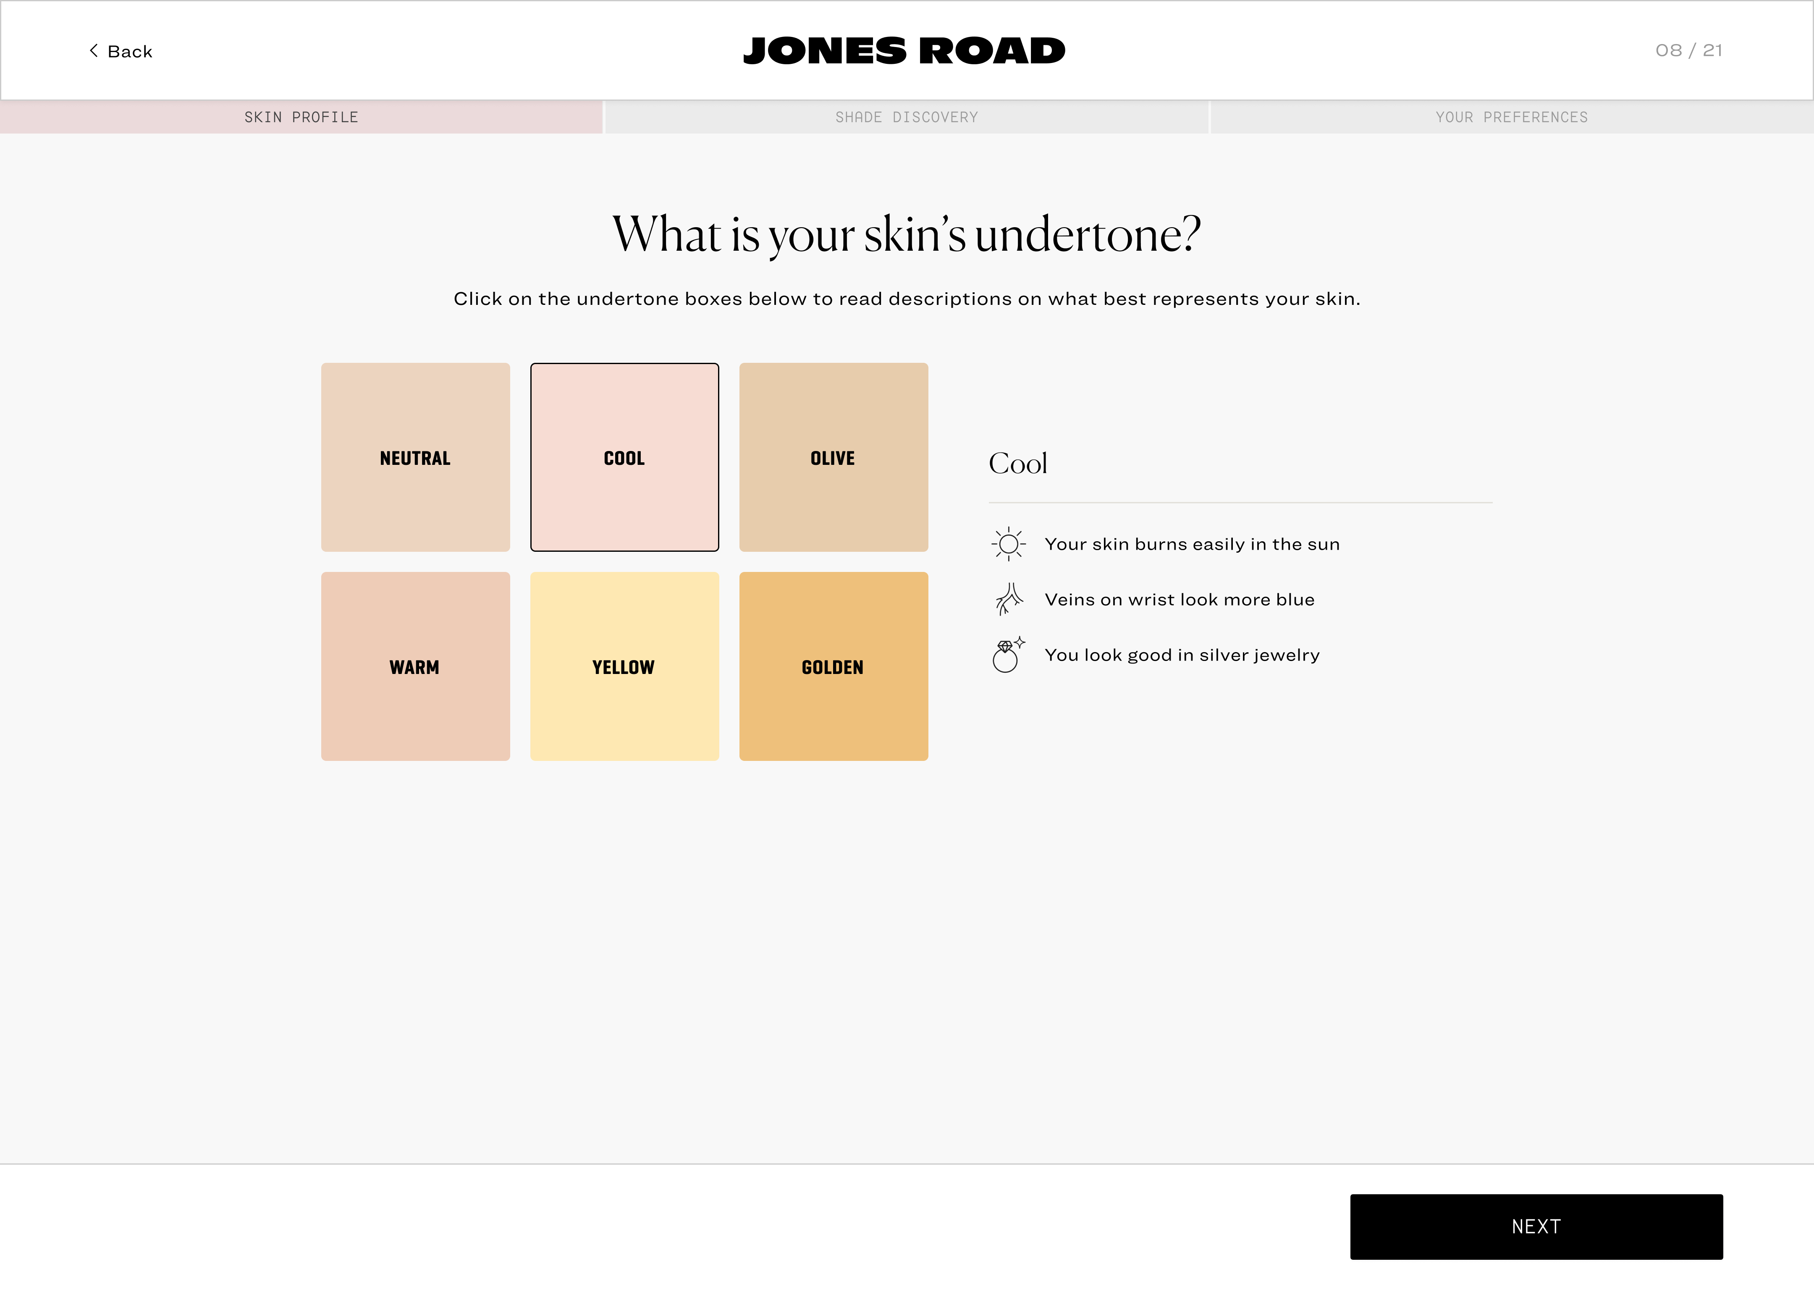Open the YOUR PREFERENCES section

pos(1511,117)
